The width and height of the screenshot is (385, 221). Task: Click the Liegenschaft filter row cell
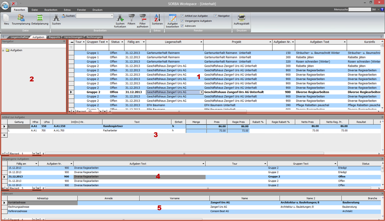coord(174,47)
